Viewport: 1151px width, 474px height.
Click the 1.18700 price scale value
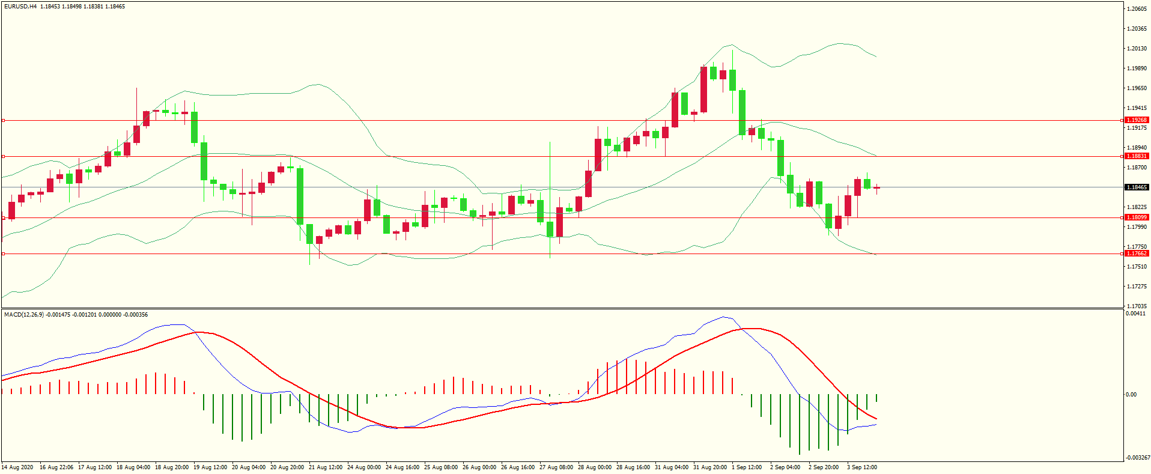tap(1137, 168)
